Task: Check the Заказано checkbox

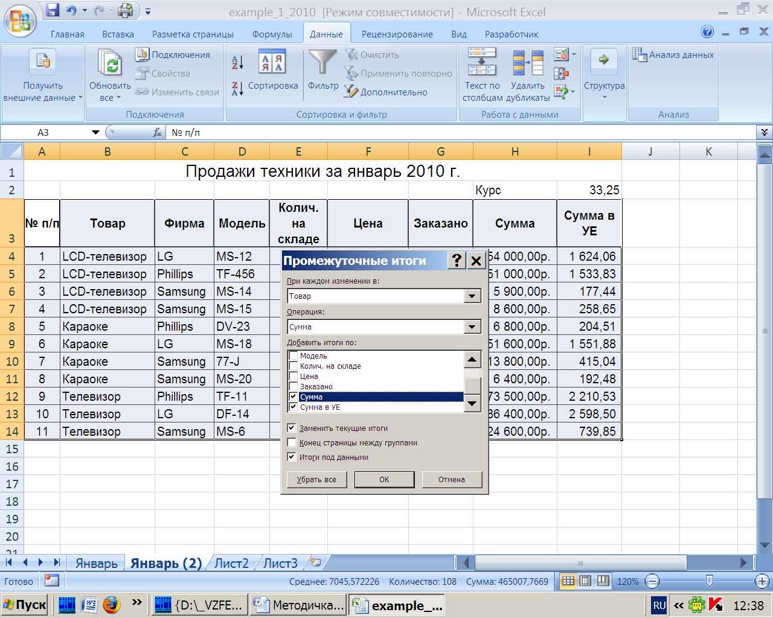Action: click(x=293, y=386)
